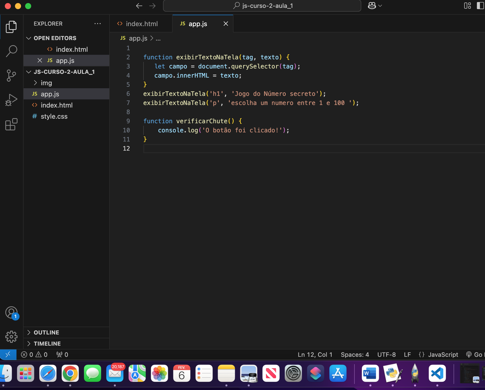Place cursor on line 12 of editor
Image resolution: width=485 pixels, height=390 pixels.
(314, 149)
